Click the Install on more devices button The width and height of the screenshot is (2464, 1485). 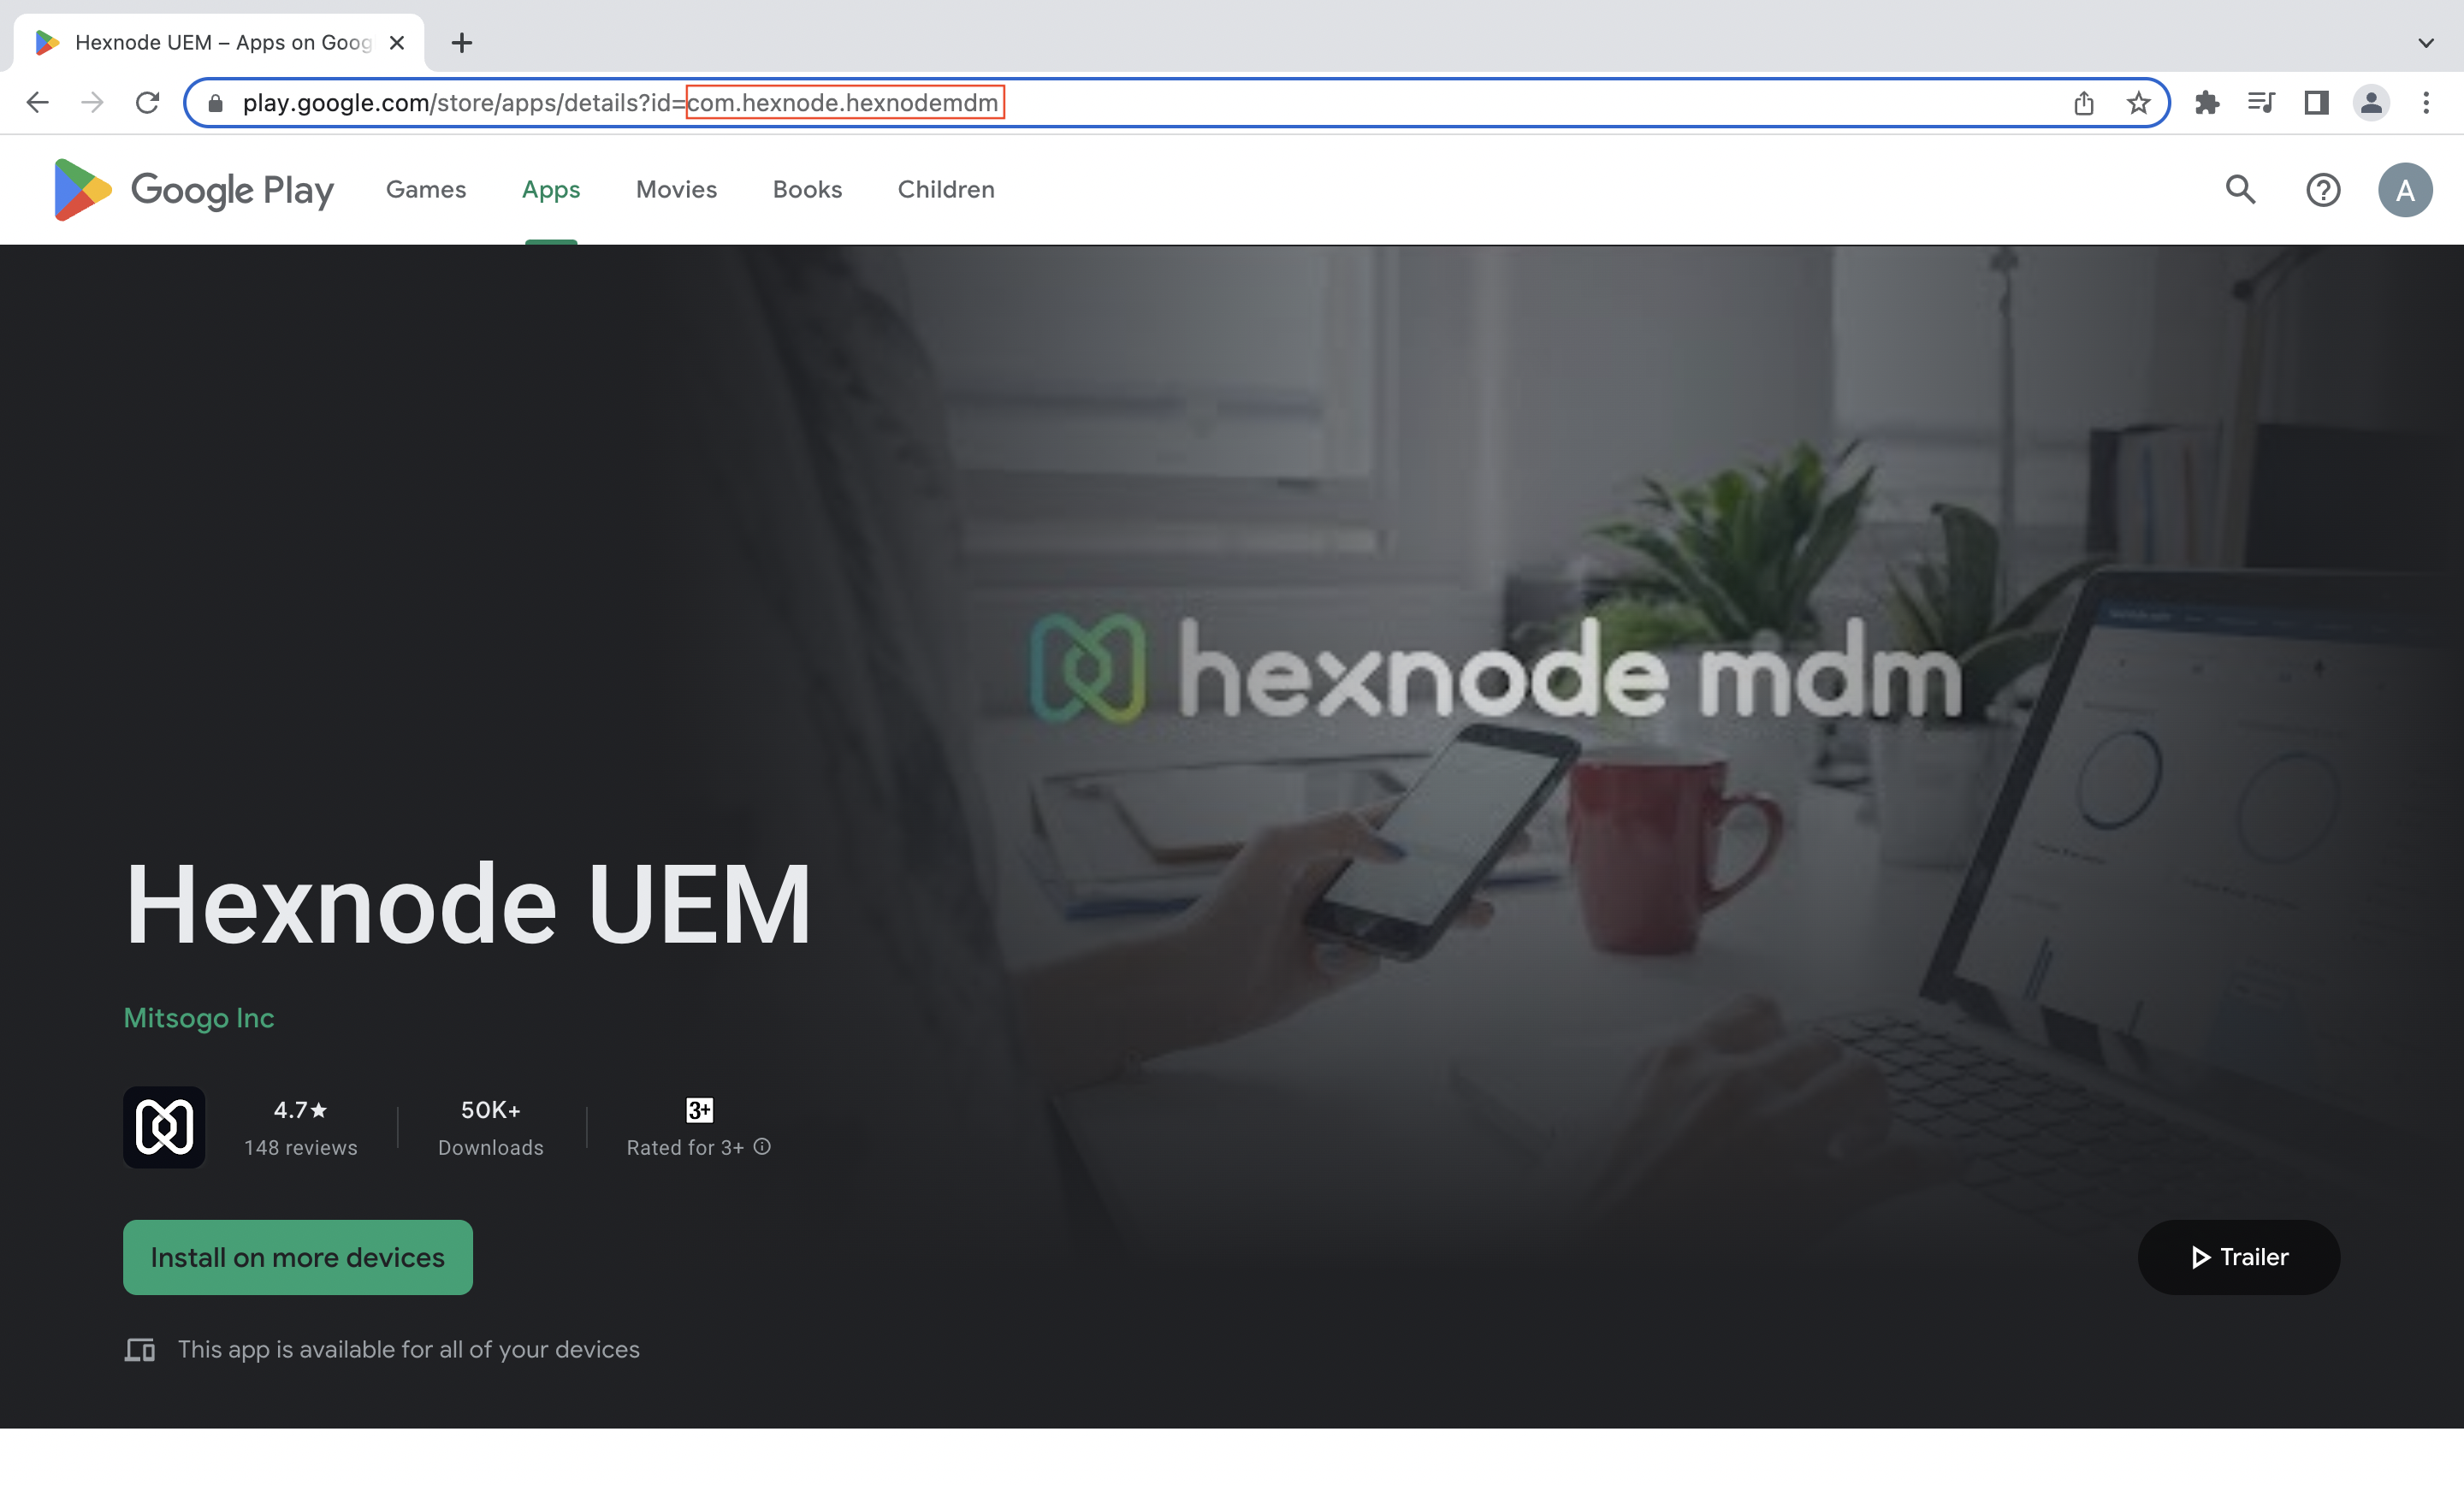(x=298, y=1257)
